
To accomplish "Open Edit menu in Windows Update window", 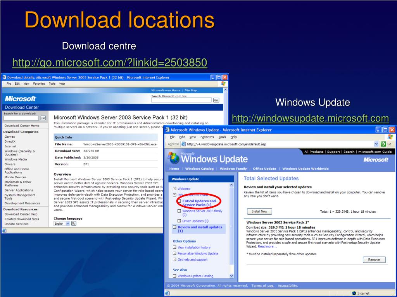I will click(x=182, y=137).
